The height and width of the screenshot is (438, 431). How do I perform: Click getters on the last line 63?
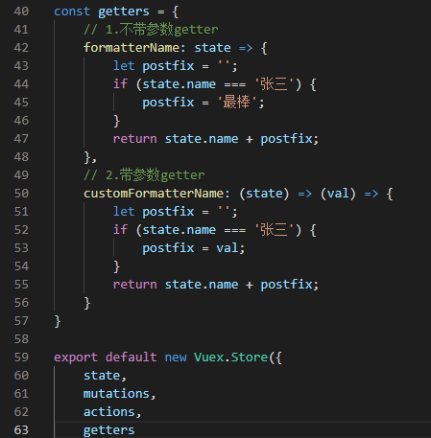point(108,430)
